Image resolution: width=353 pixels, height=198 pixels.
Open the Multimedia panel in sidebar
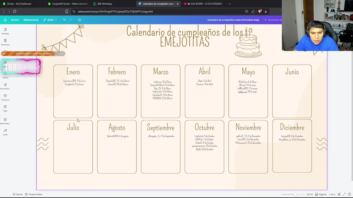pyautogui.click(x=5, y=121)
